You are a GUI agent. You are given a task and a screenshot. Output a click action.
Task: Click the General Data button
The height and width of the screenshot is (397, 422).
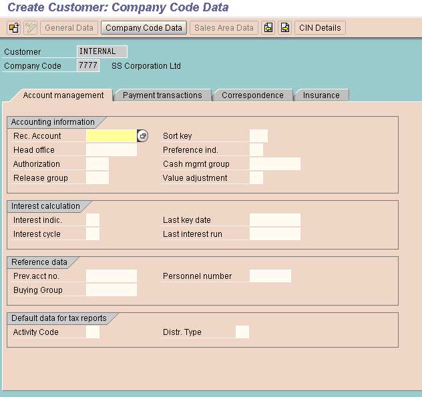[69, 28]
